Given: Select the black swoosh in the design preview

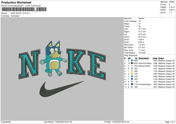Looking at the screenshot, I should coord(62,89).
